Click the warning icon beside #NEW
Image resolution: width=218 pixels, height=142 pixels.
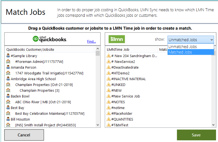point(109,90)
